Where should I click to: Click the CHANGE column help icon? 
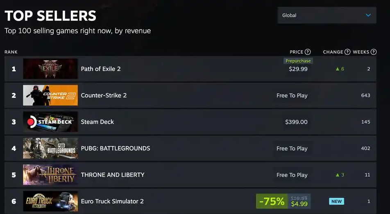347,52
